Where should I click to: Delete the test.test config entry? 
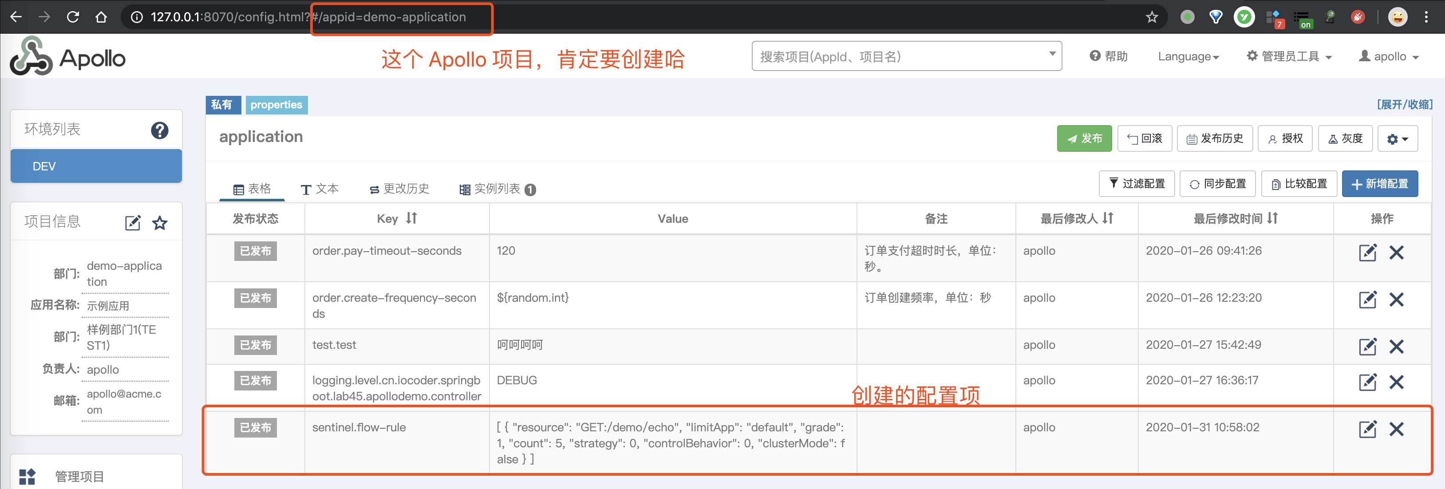(x=1396, y=347)
